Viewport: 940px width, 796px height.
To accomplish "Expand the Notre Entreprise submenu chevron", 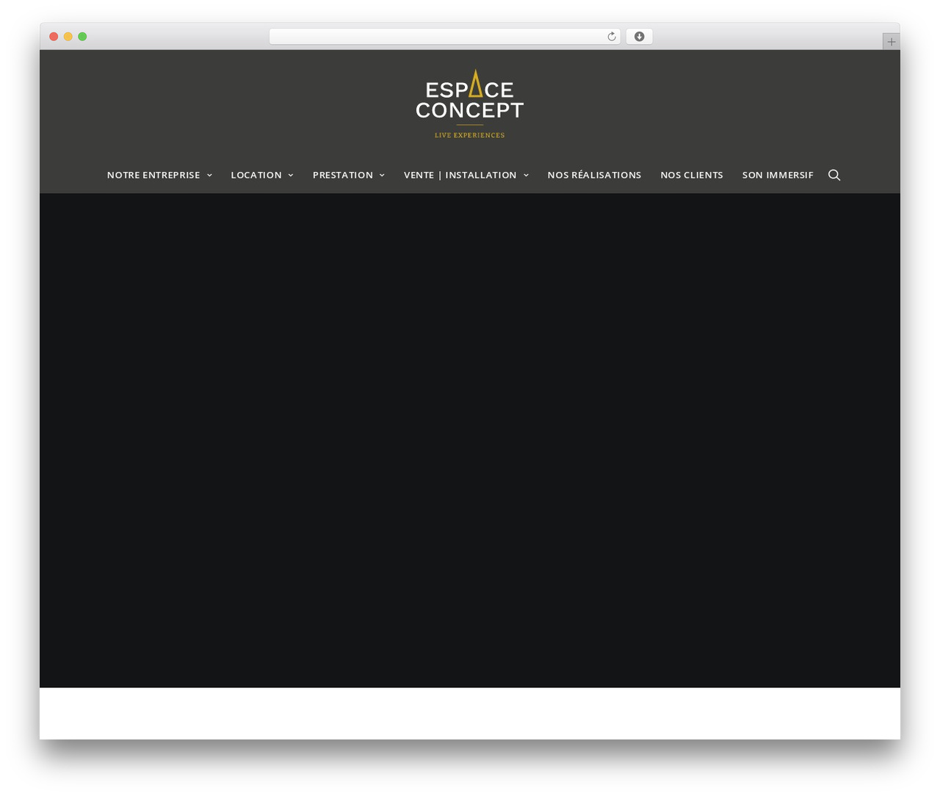I will [209, 175].
